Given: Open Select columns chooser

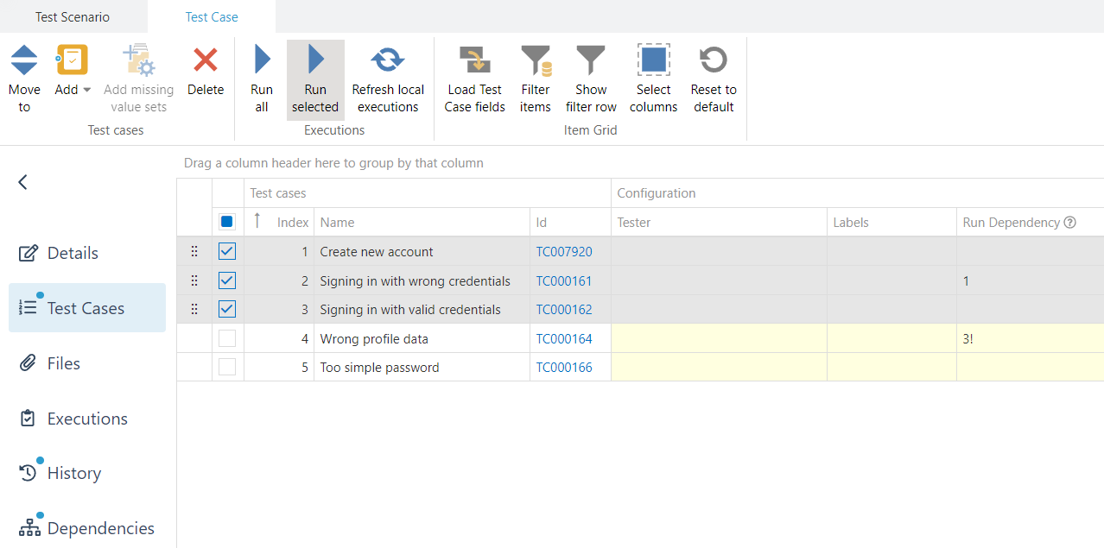Looking at the screenshot, I should point(653,60).
